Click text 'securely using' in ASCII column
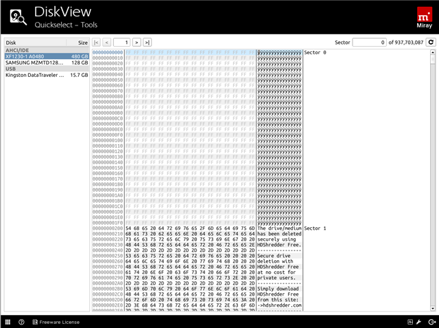 tap(276, 239)
